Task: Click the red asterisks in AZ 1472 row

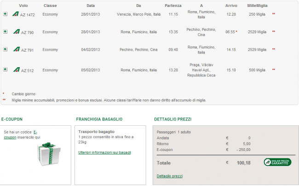Action: coord(274,14)
